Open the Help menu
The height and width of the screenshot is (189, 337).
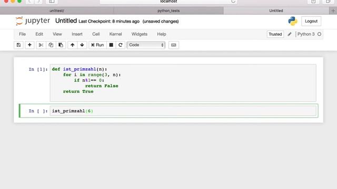[x=162, y=34]
